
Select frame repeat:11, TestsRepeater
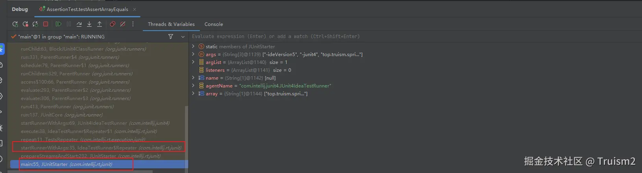coord(98,140)
